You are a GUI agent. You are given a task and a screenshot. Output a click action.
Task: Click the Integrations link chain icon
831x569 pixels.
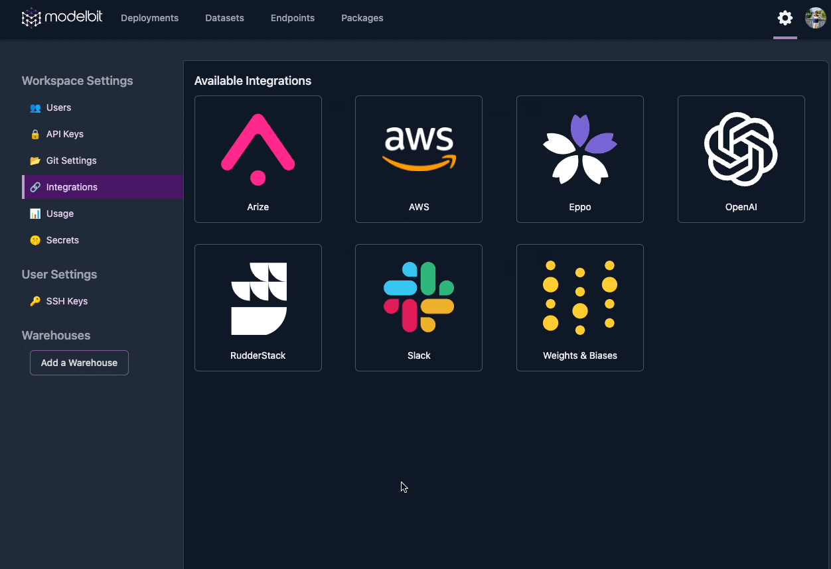tap(35, 187)
